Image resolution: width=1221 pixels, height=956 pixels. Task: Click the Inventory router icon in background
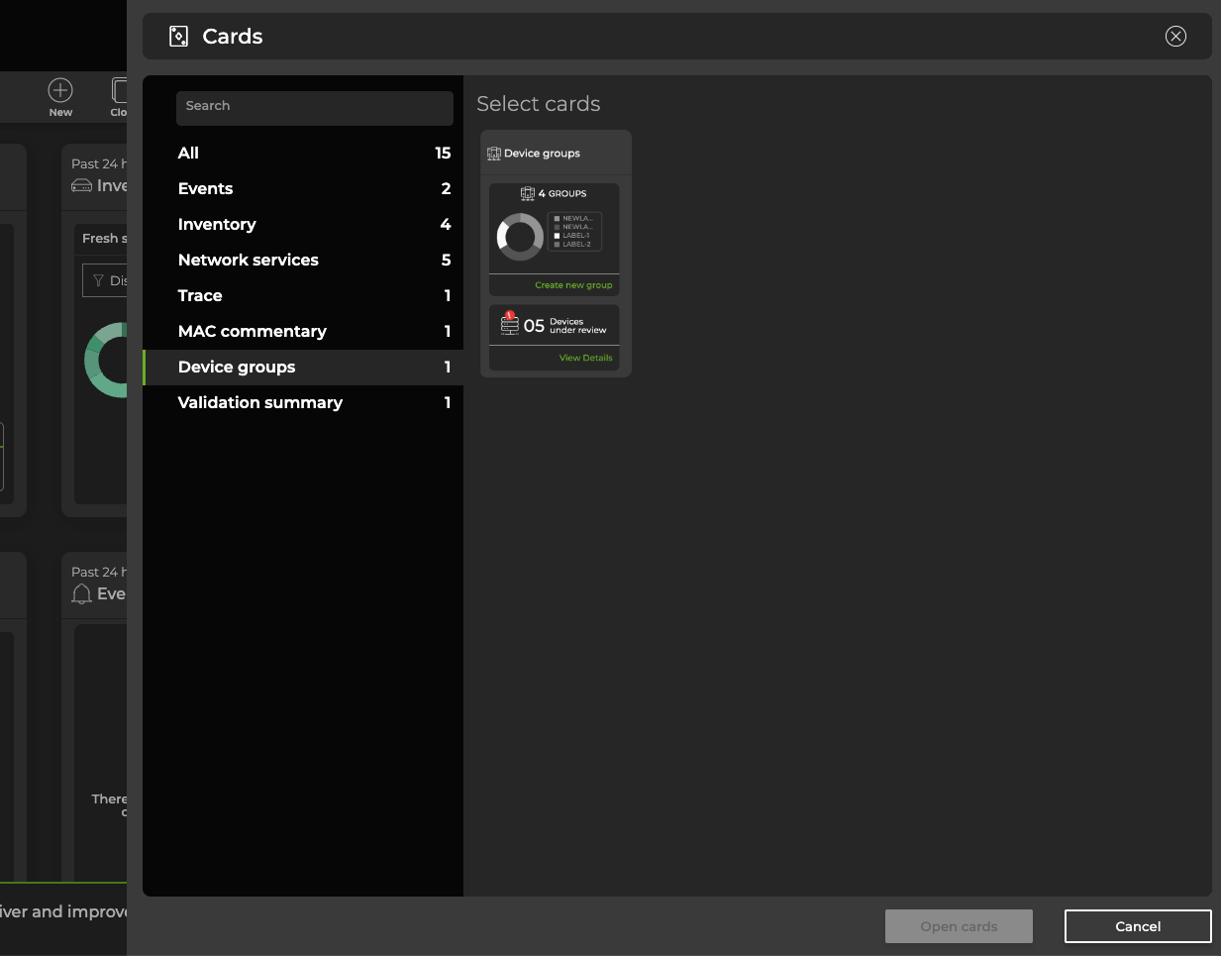tap(81, 186)
